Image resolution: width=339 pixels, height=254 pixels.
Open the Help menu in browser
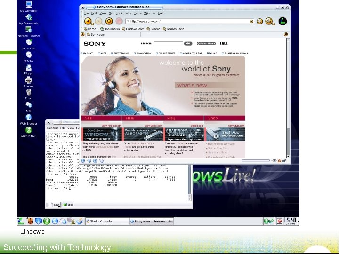click(161, 13)
